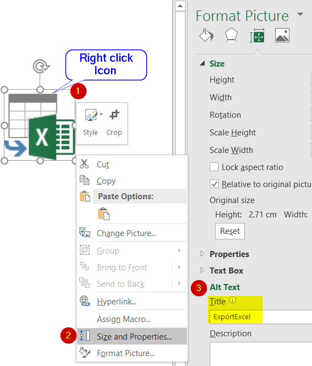Choose Copy from context menu
Screen dimensions: 312x366
132,181
